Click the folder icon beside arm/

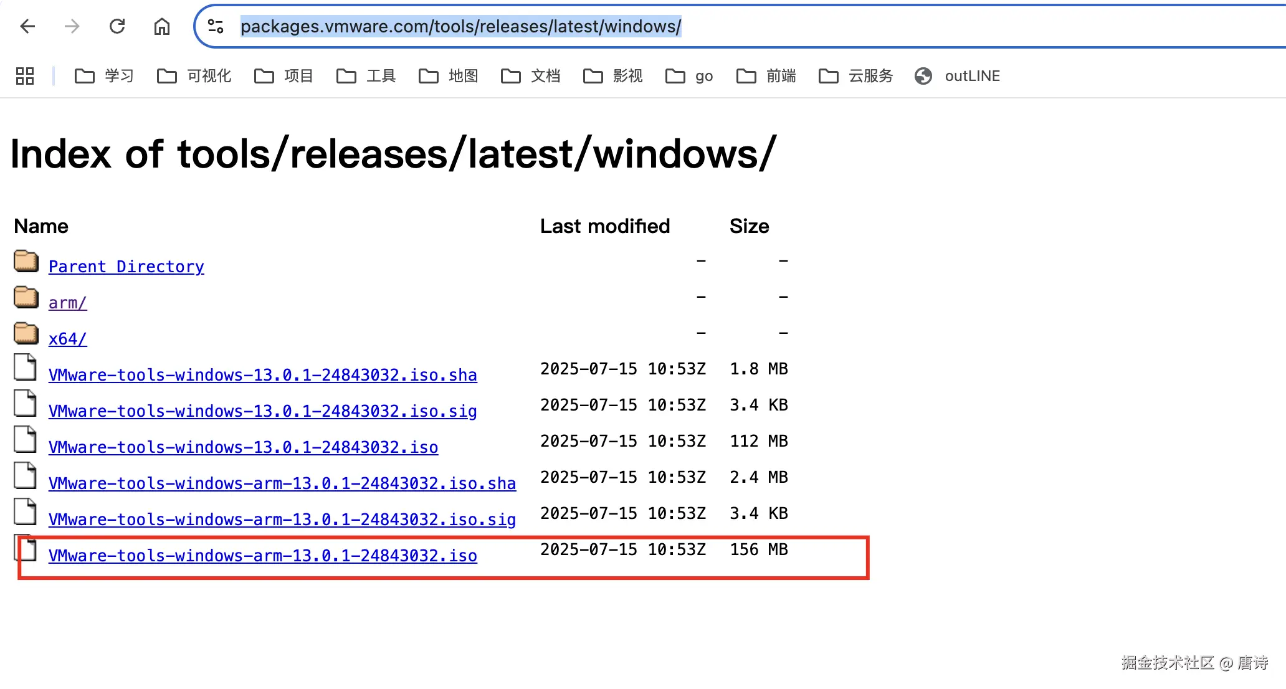coord(26,298)
